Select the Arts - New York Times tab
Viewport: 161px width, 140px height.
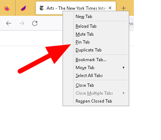(x=76, y=8)
